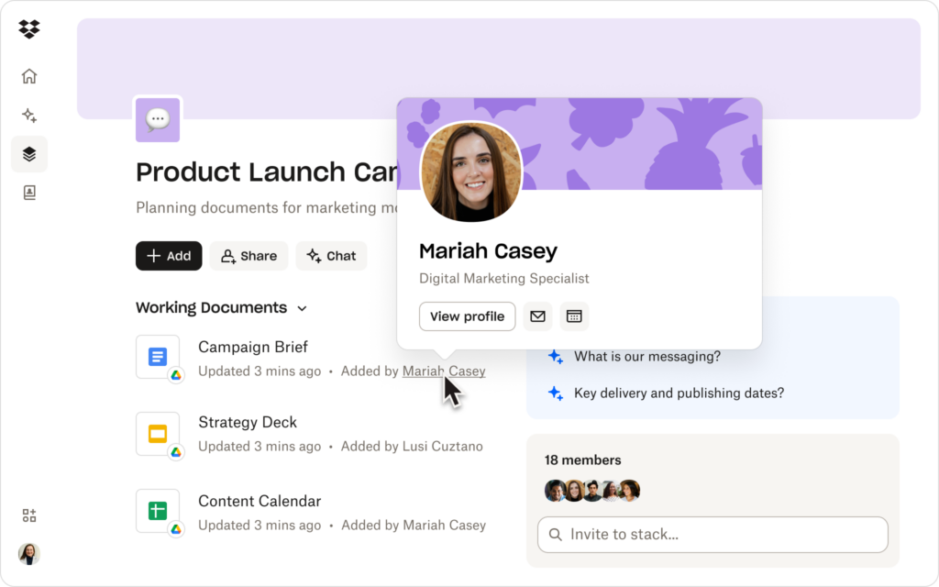
Task: Click the account avatar in sidebar
Action: [29, 554]
